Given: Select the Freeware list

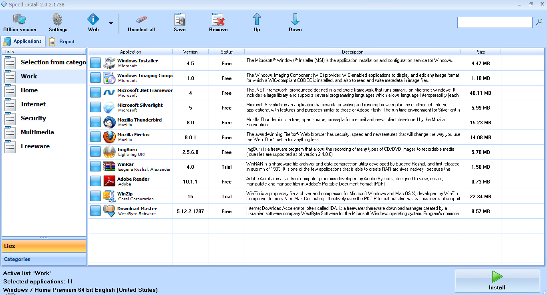Looking at the screenshot, I should point(44,146).
